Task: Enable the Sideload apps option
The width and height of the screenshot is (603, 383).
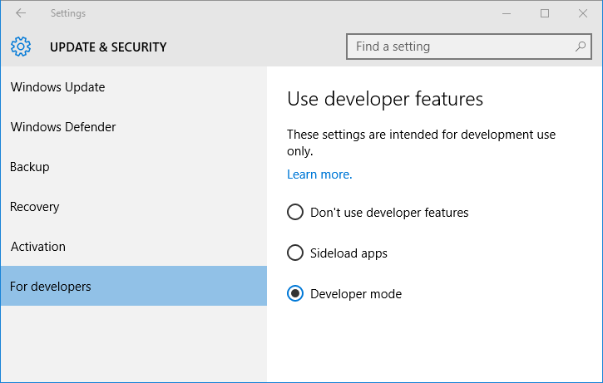Action: tap(295, 253)
